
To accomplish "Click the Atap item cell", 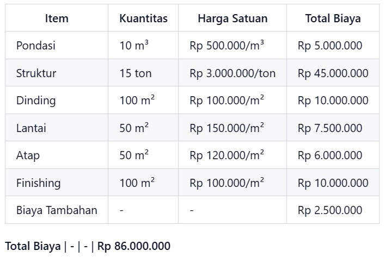I will pos(28,155).
